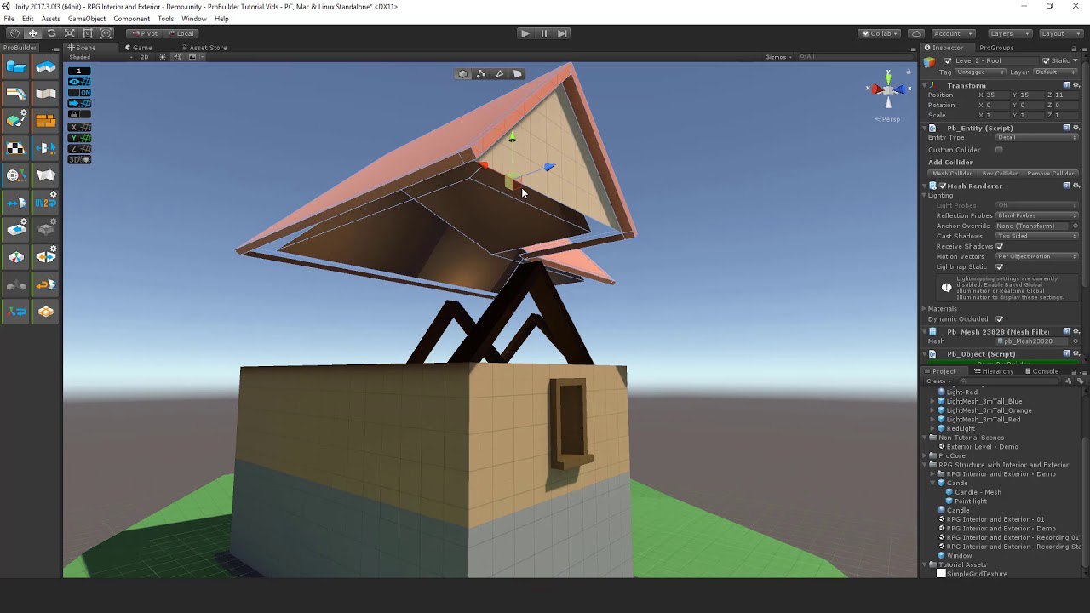Toggle scene audio speaker icon

point(177,57)
